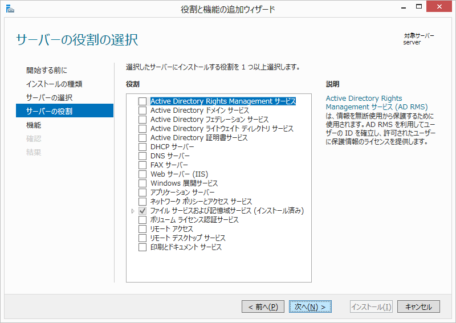Select the DNS サーバー checkbox

tap(142, 156)
